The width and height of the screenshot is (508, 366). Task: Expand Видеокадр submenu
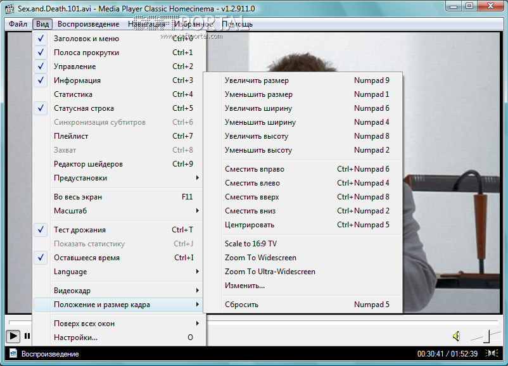pyautogui.click(x=119, y=291)
